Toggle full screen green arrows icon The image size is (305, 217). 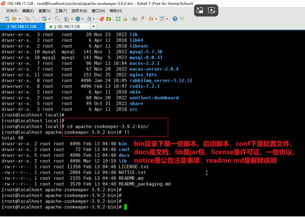(x=118, y=19)
